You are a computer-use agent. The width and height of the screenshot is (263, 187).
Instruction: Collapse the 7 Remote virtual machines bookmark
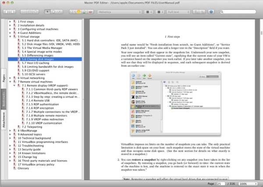pos(10,82)
